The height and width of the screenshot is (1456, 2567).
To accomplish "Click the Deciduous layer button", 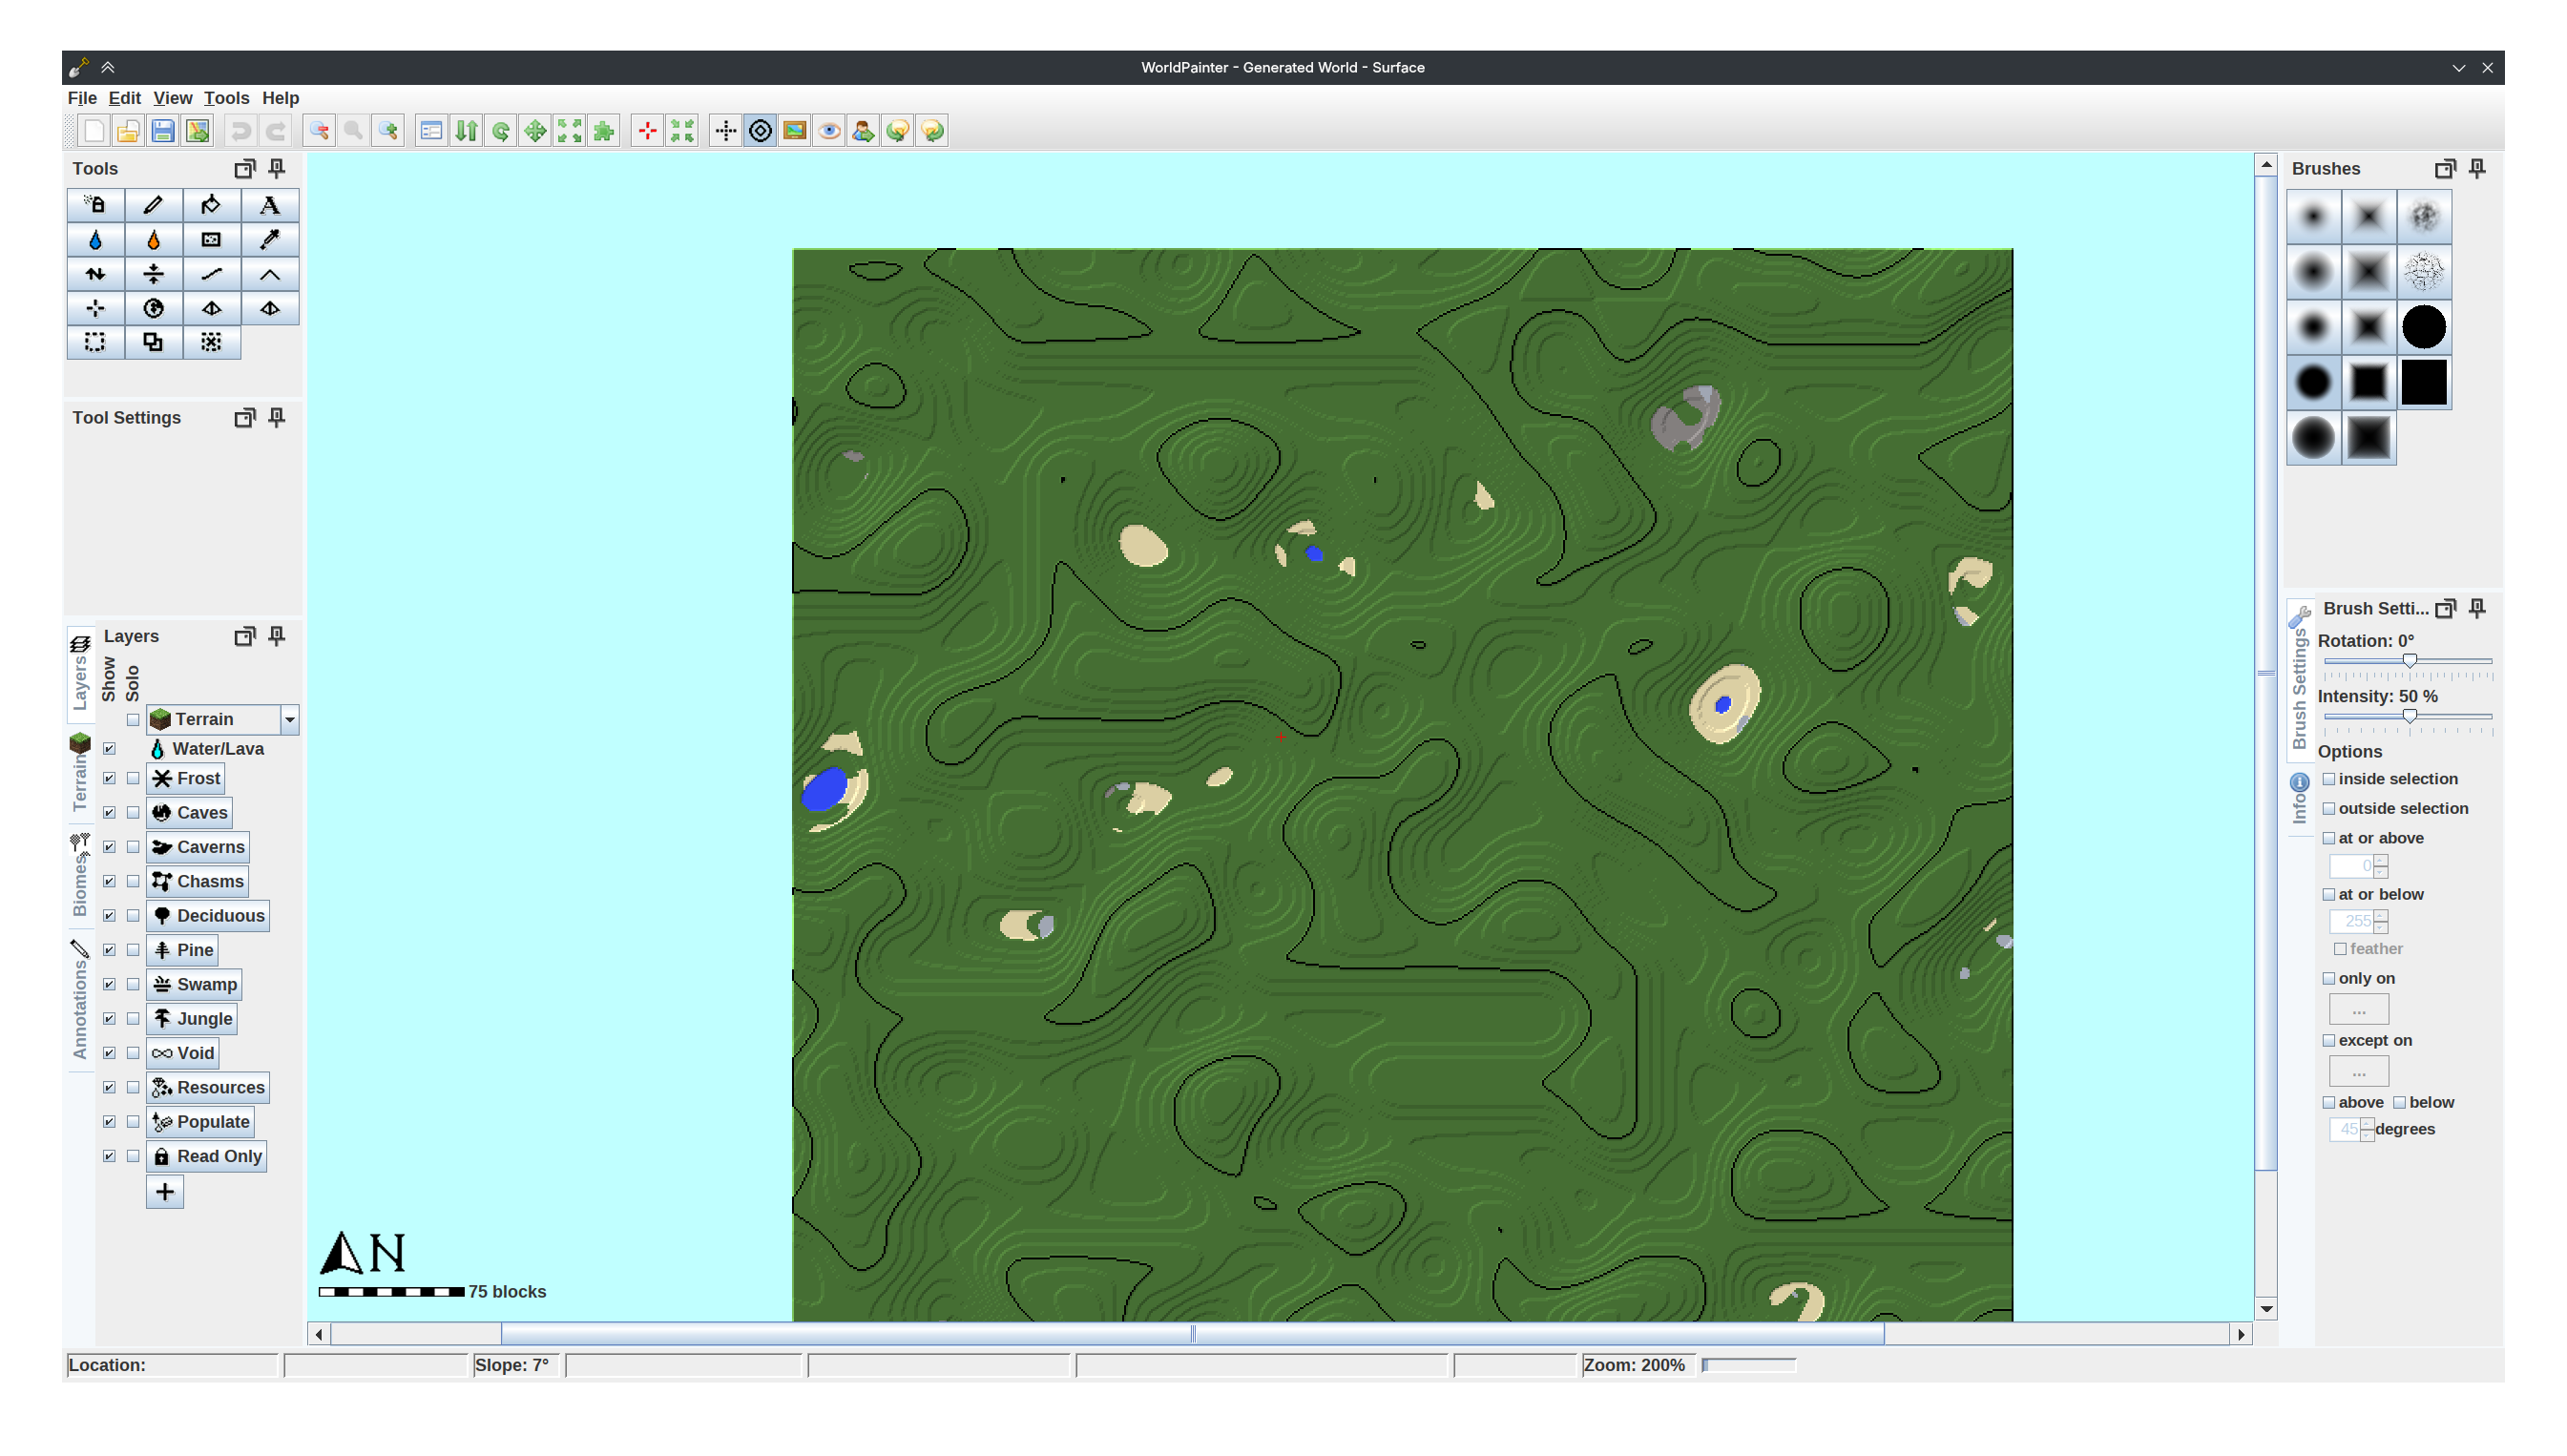I will coord(208,915).
